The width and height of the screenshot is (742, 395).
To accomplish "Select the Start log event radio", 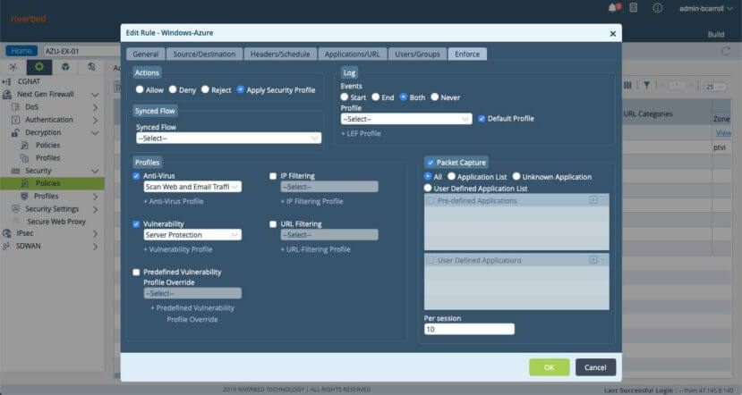I will pyautogui.click(x=345, y=97).
